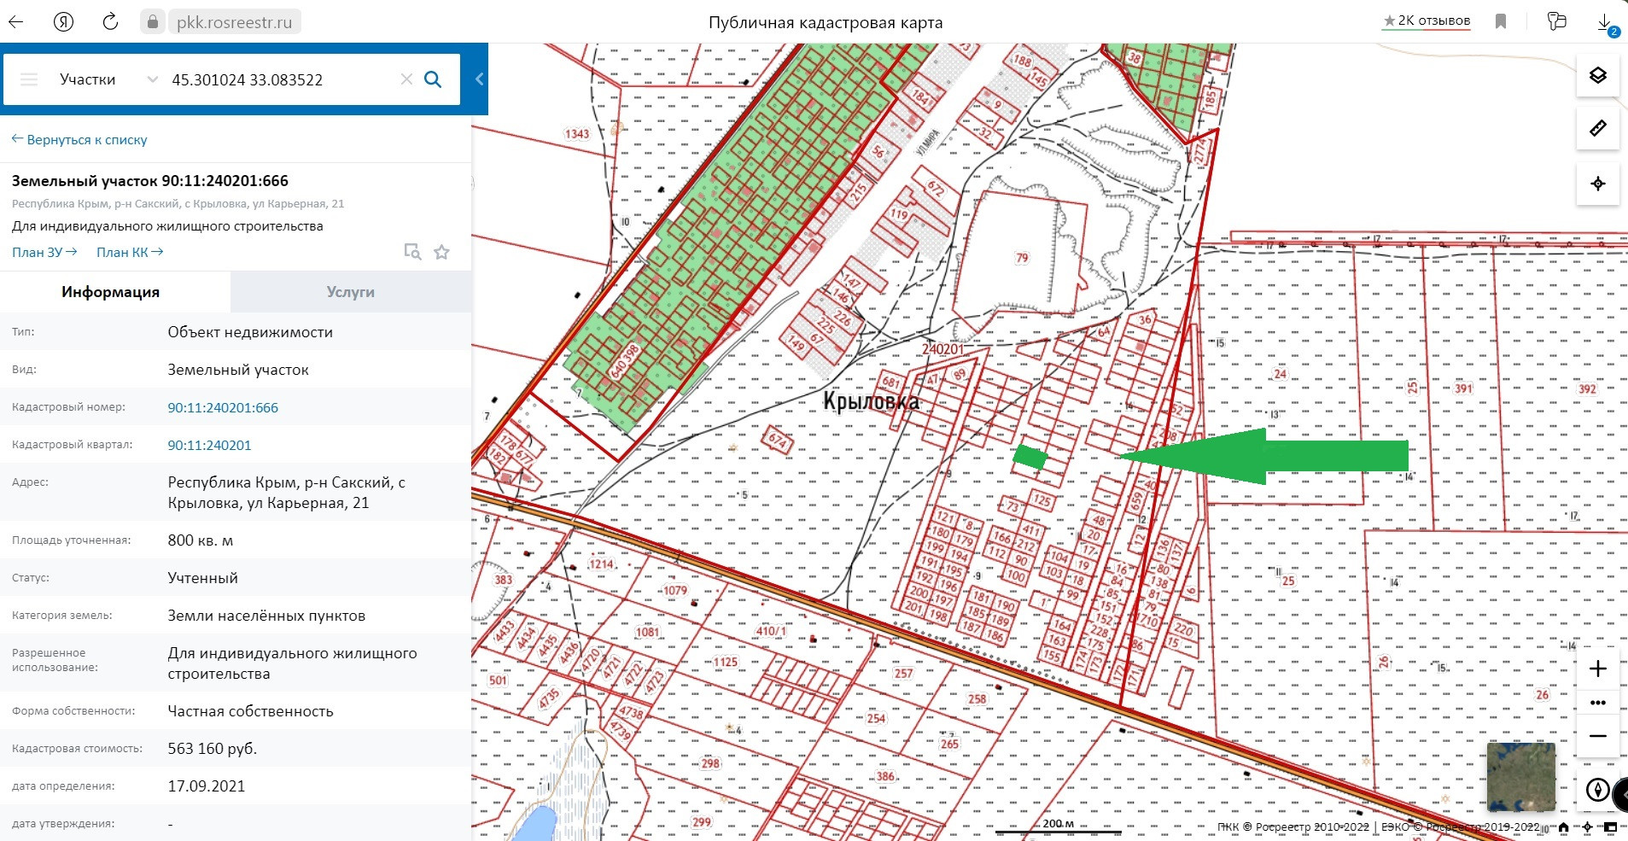This screenshot has height=841, width=1628.
Task: Clear the search field with X
Action: click(406, 79)
